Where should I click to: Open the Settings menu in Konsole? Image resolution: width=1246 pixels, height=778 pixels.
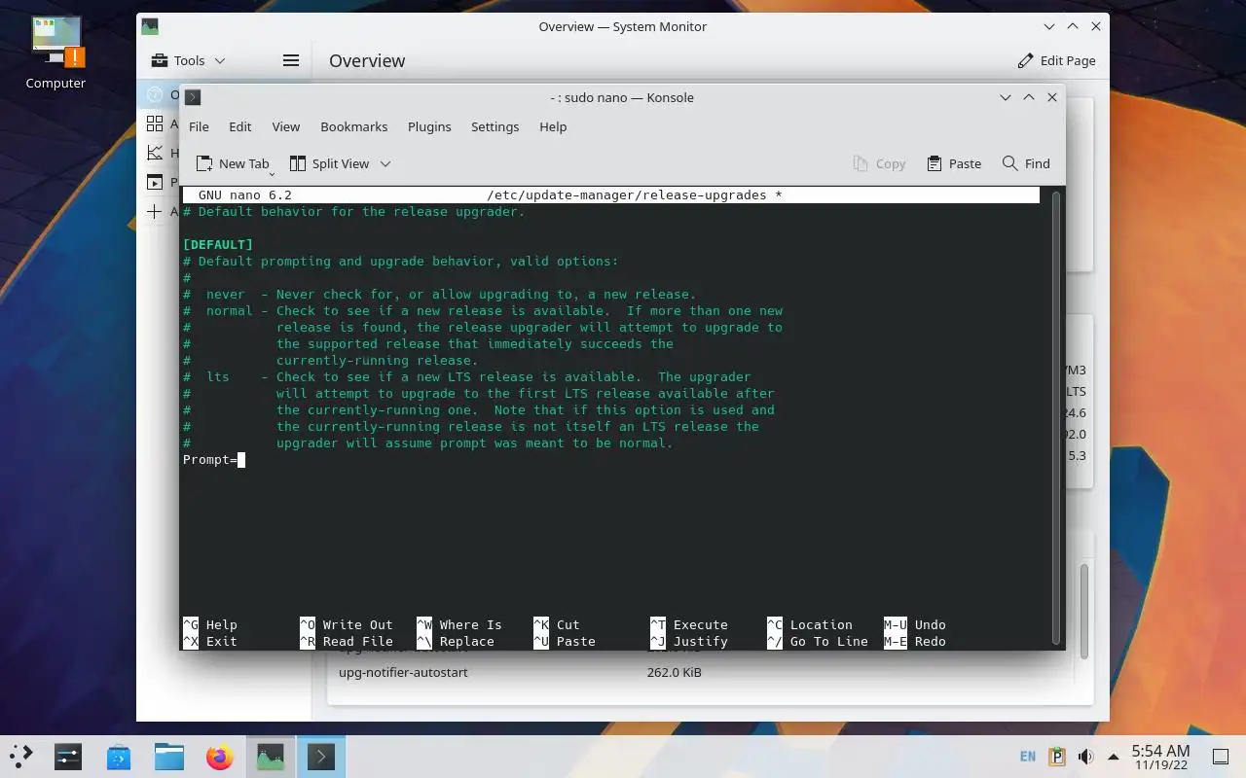click(x=495, y=126)
